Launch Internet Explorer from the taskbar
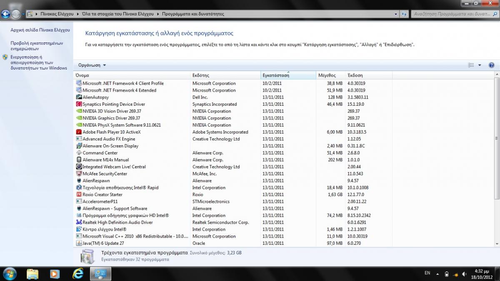The height and width of the screenshot is (281, 500). click(78, 274)
